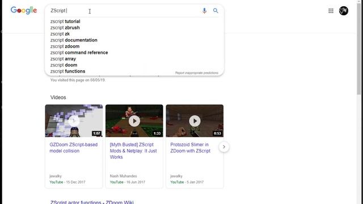Select suggestion "zscript zbrush"
The image size is (363, 204).
coord(65,28)
